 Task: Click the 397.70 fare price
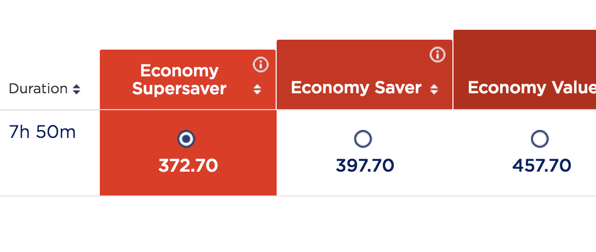click(x=365, y=166)
